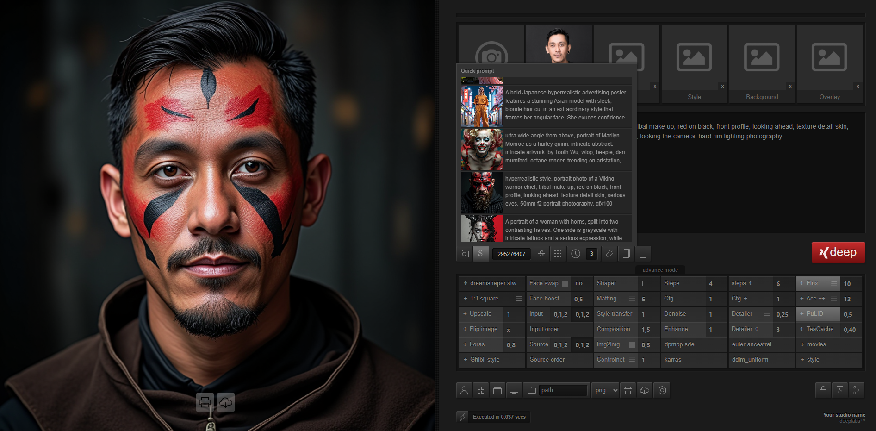Click the karras scheduler button
This screenshot has width=876, height=431.
[694, 360]
